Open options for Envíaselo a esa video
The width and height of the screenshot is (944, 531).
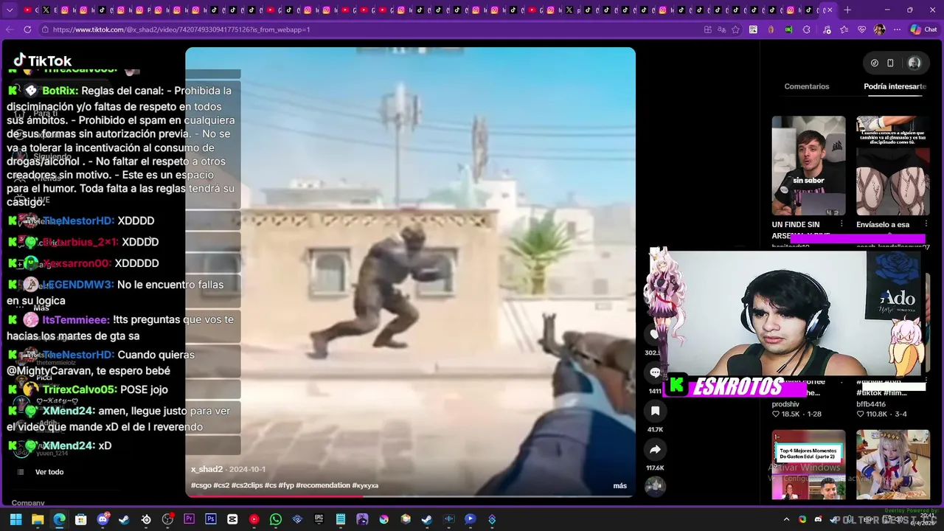click(x=926, y=224)
